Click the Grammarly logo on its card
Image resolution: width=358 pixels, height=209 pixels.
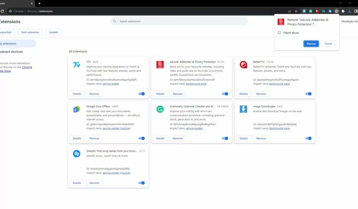pos(160,109)
